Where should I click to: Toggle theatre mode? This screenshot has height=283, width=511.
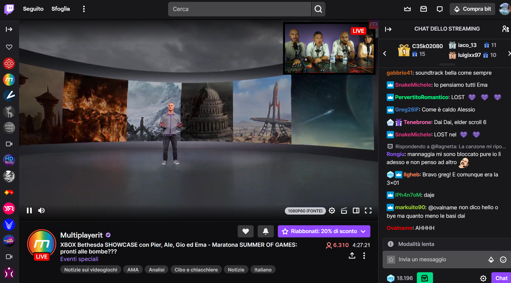(x=356, y=211)
